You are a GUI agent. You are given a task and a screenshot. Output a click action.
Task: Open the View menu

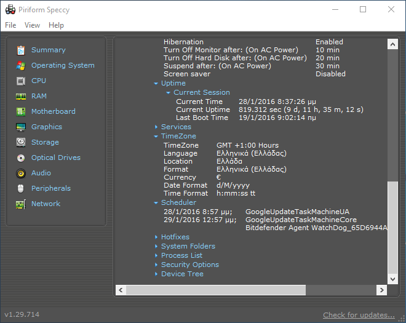click(x=33, y=25)
